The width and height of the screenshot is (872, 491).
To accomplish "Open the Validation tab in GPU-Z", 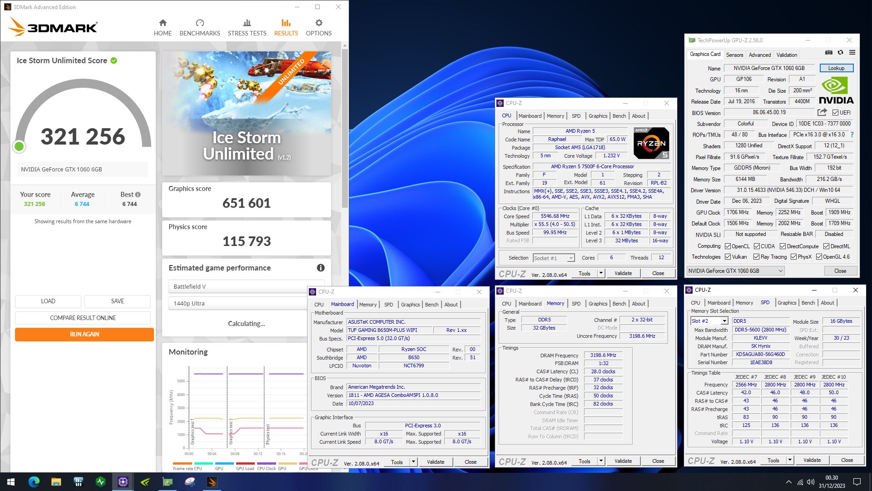I will (787, 55).
